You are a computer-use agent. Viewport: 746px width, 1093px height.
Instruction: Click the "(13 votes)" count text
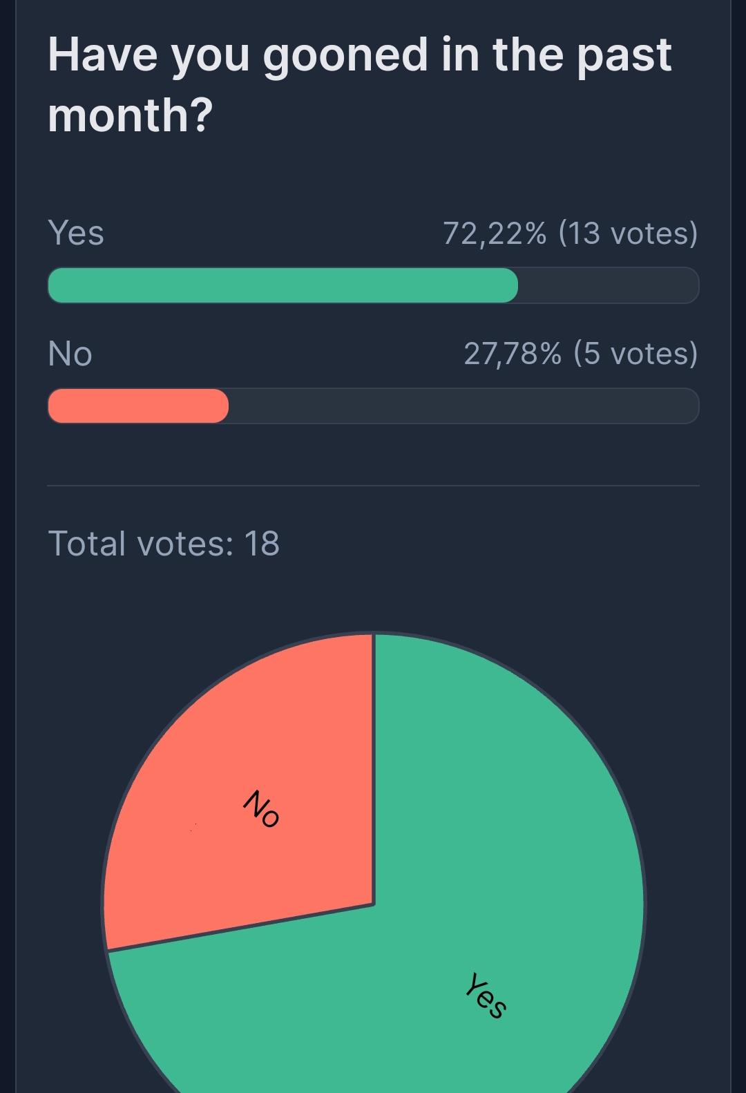[x=628, y=234]
